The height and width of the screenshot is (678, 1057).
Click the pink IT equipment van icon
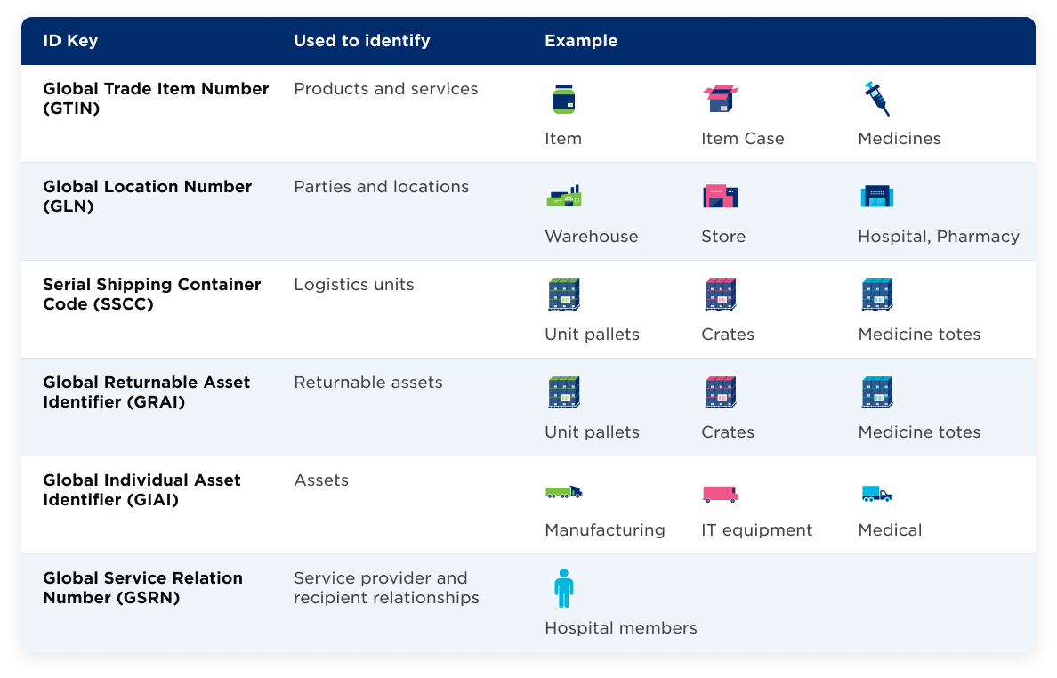720,494
